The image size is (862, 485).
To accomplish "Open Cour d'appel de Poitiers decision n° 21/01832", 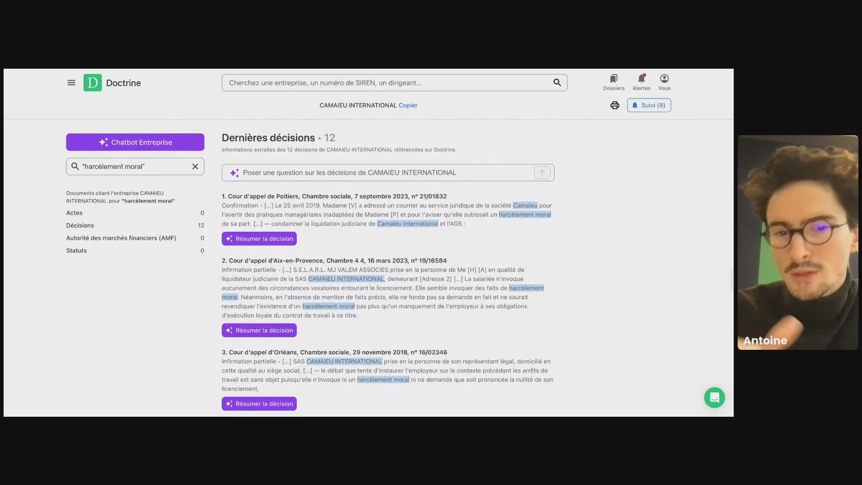I will tap(334, 196).
